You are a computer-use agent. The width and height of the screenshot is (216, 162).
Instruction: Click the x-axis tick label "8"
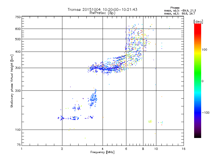click(143, 149)
